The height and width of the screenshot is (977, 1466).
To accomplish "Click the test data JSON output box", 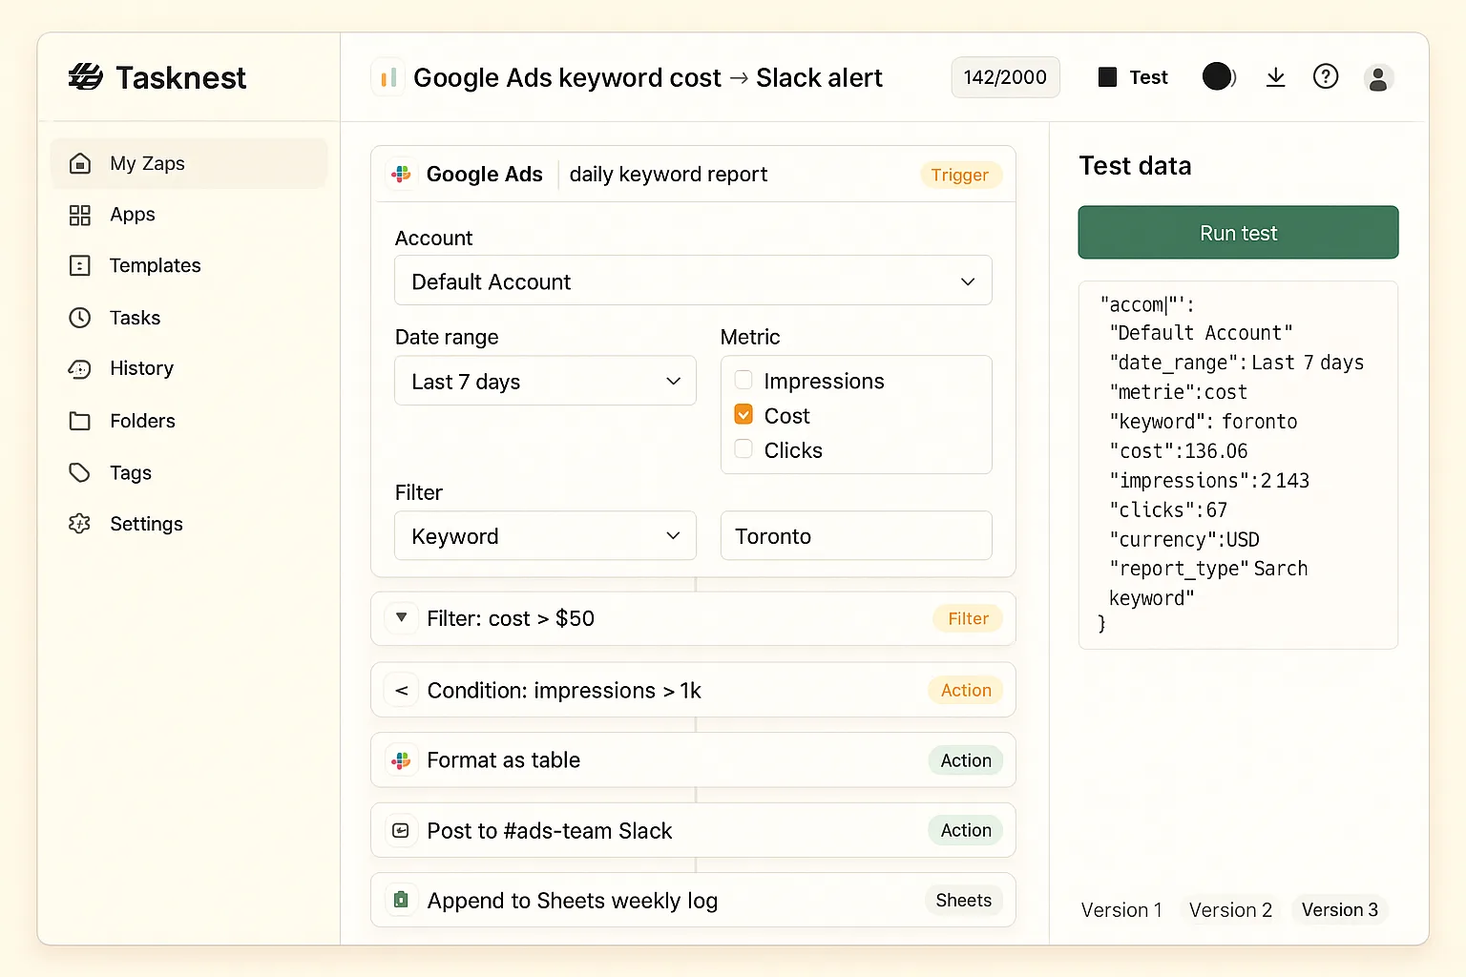I will pyautogui.click(x=1238, y=465).
